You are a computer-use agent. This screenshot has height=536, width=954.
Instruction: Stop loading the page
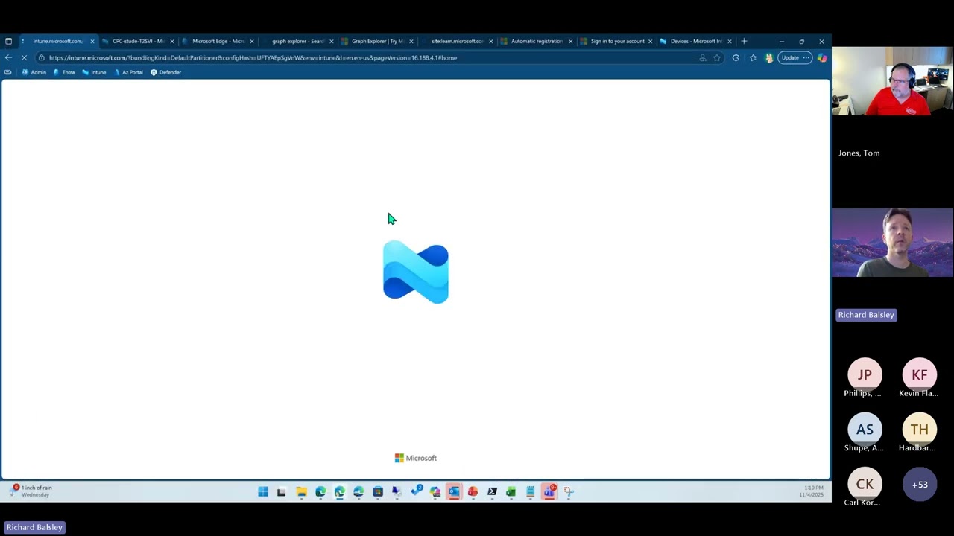[x=24, y=57]
